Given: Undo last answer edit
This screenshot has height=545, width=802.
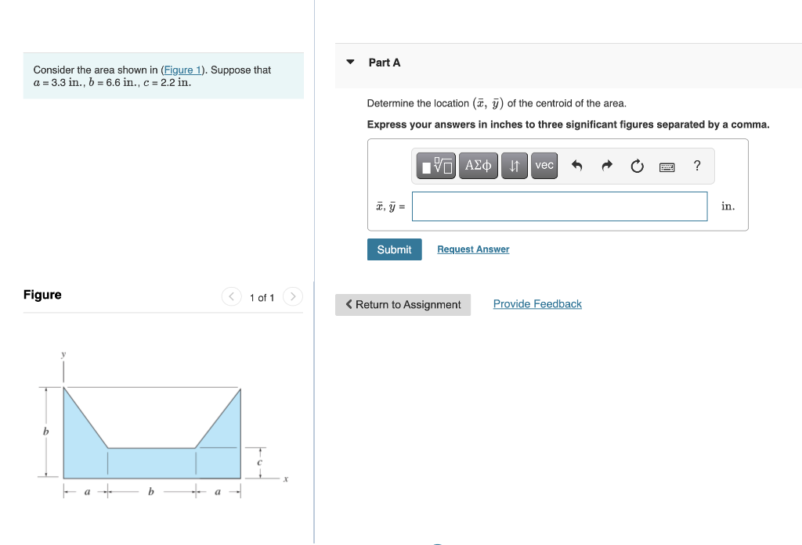Looking at the screenshot, I should (575, 165).
